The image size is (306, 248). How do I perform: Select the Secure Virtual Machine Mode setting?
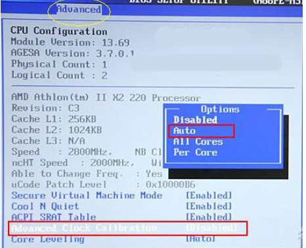[x=87, y=196]
